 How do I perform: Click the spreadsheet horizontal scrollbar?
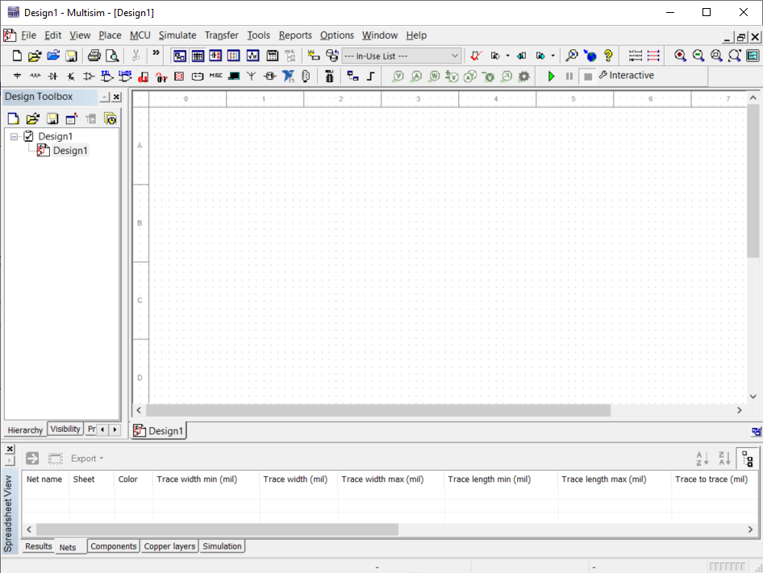[x=218, y=529]
